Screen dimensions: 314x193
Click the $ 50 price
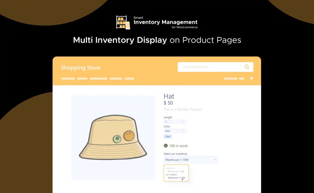[x=168, y=103]
